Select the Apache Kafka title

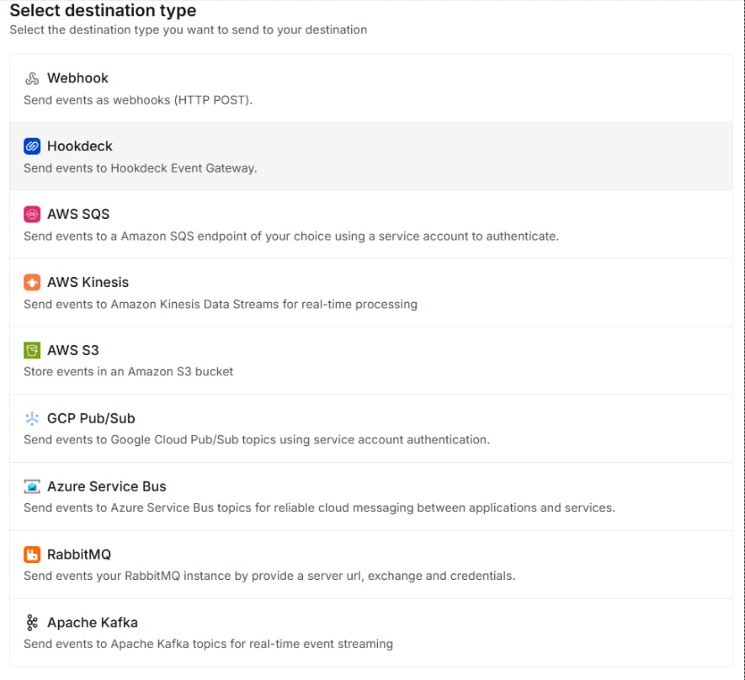click(93, 623)
